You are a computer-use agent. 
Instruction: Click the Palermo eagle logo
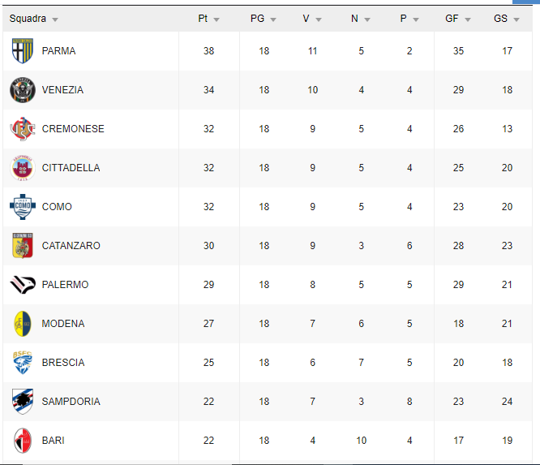23,285
